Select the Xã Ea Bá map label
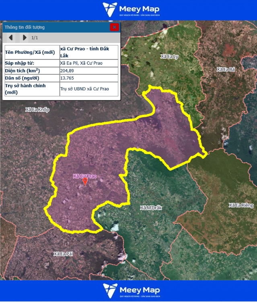This screenshot has width=257, height=302. [x=225, y=69]
